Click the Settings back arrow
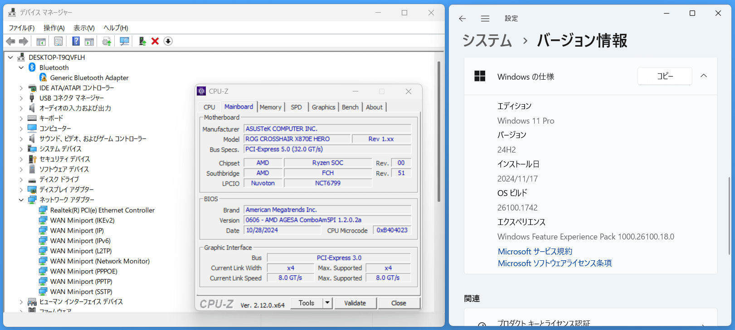The width and height of the screenshot is (735, 330). (x=462, y=19)
